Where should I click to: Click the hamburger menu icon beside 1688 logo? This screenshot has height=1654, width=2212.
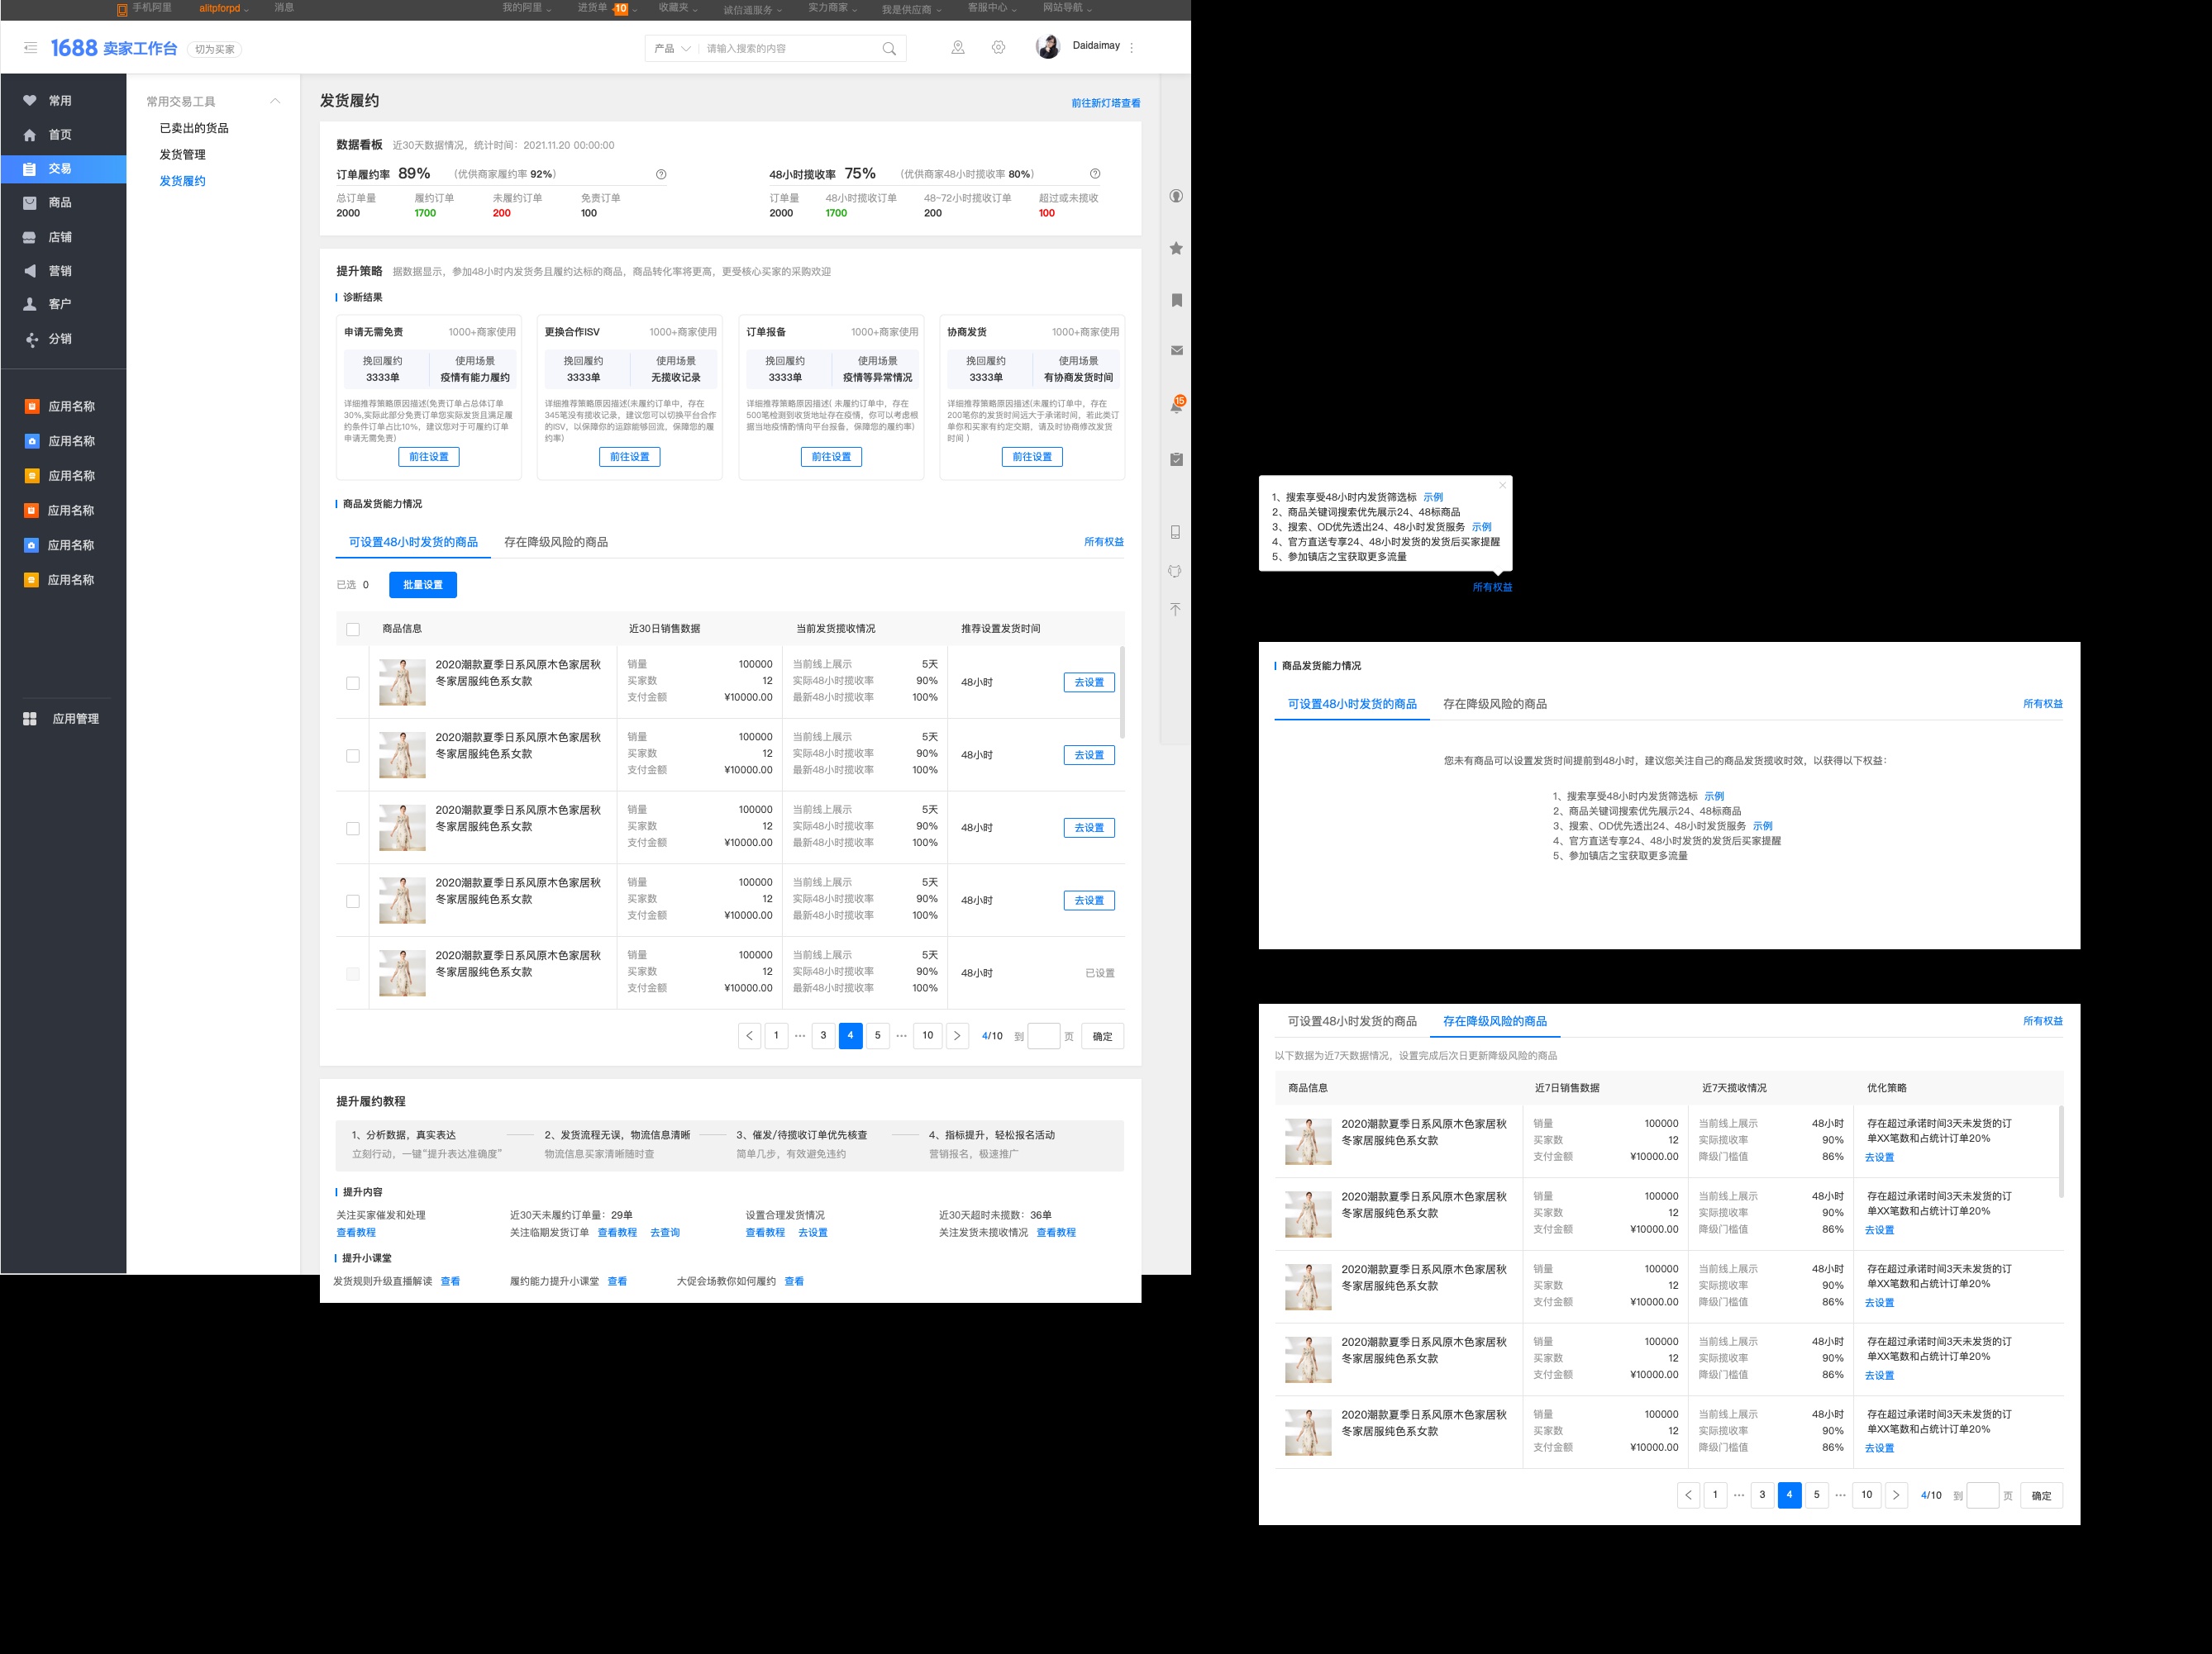click(31, 48)
